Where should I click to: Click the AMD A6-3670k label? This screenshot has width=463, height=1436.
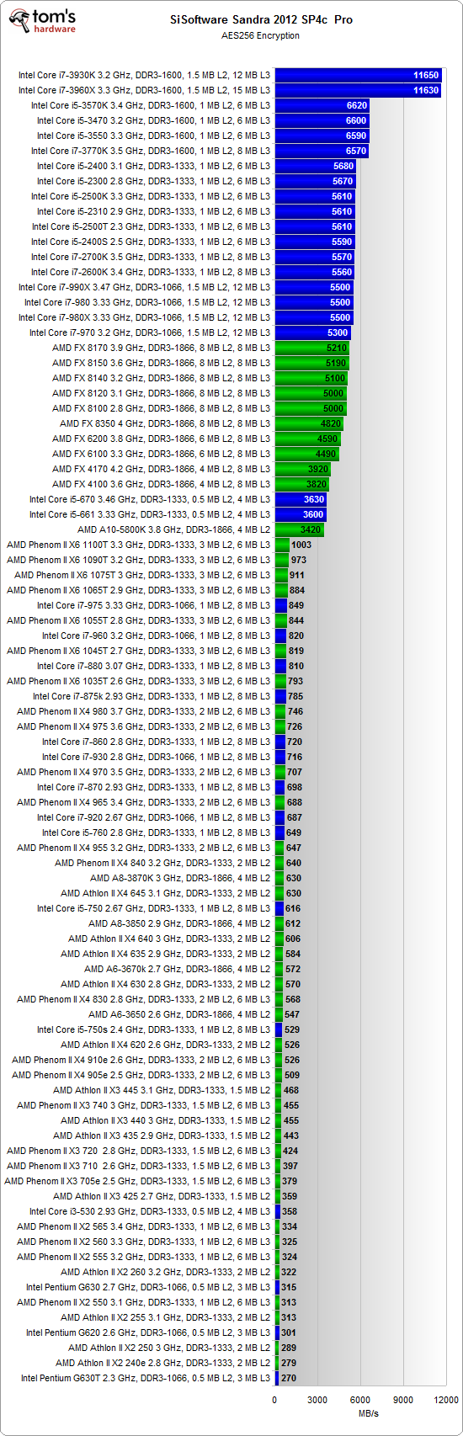177,969
